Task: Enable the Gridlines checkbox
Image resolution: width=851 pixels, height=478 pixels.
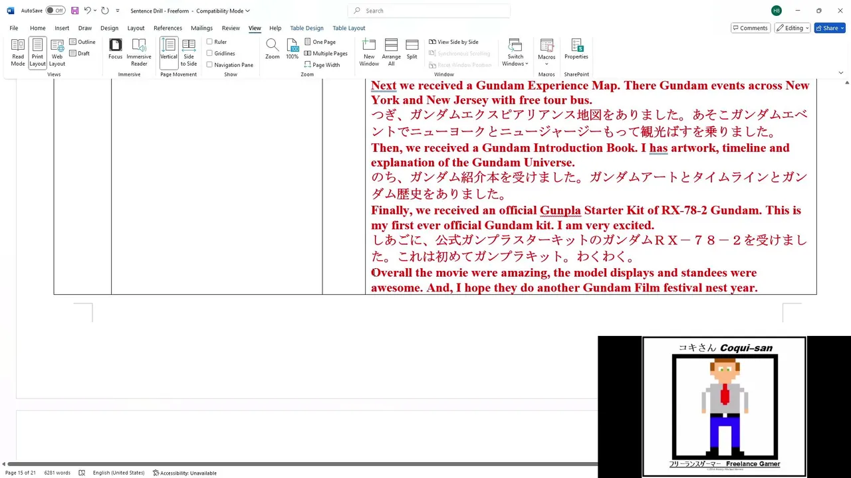Action: 209,53
